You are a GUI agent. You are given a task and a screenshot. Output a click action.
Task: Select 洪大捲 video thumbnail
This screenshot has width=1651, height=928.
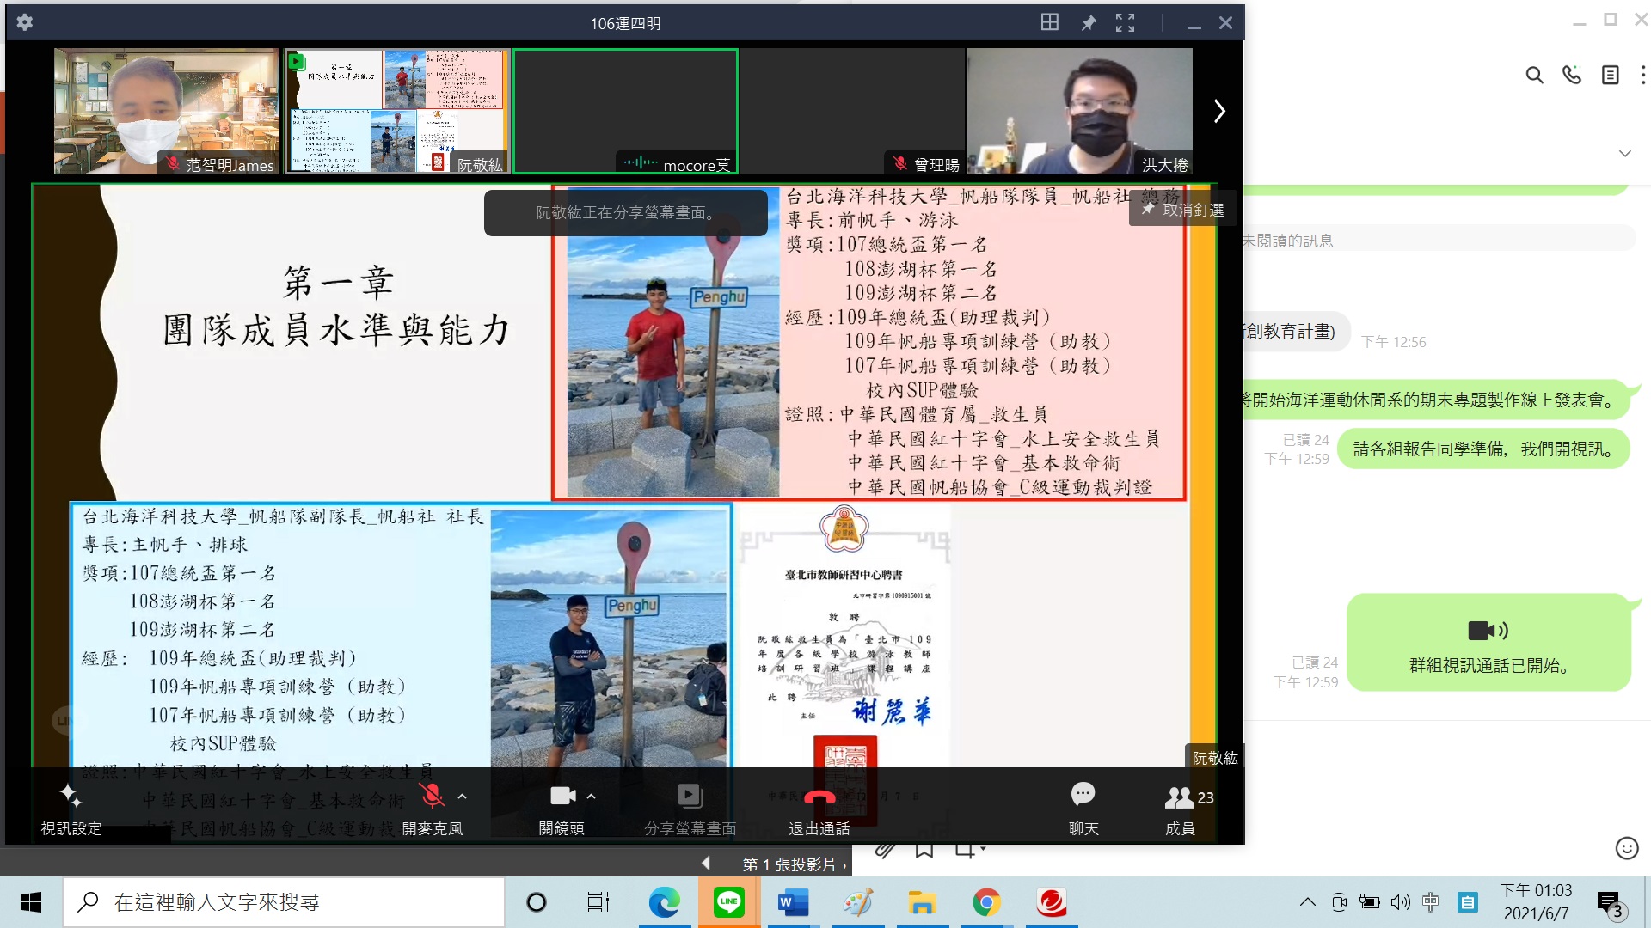[1080, 111]
